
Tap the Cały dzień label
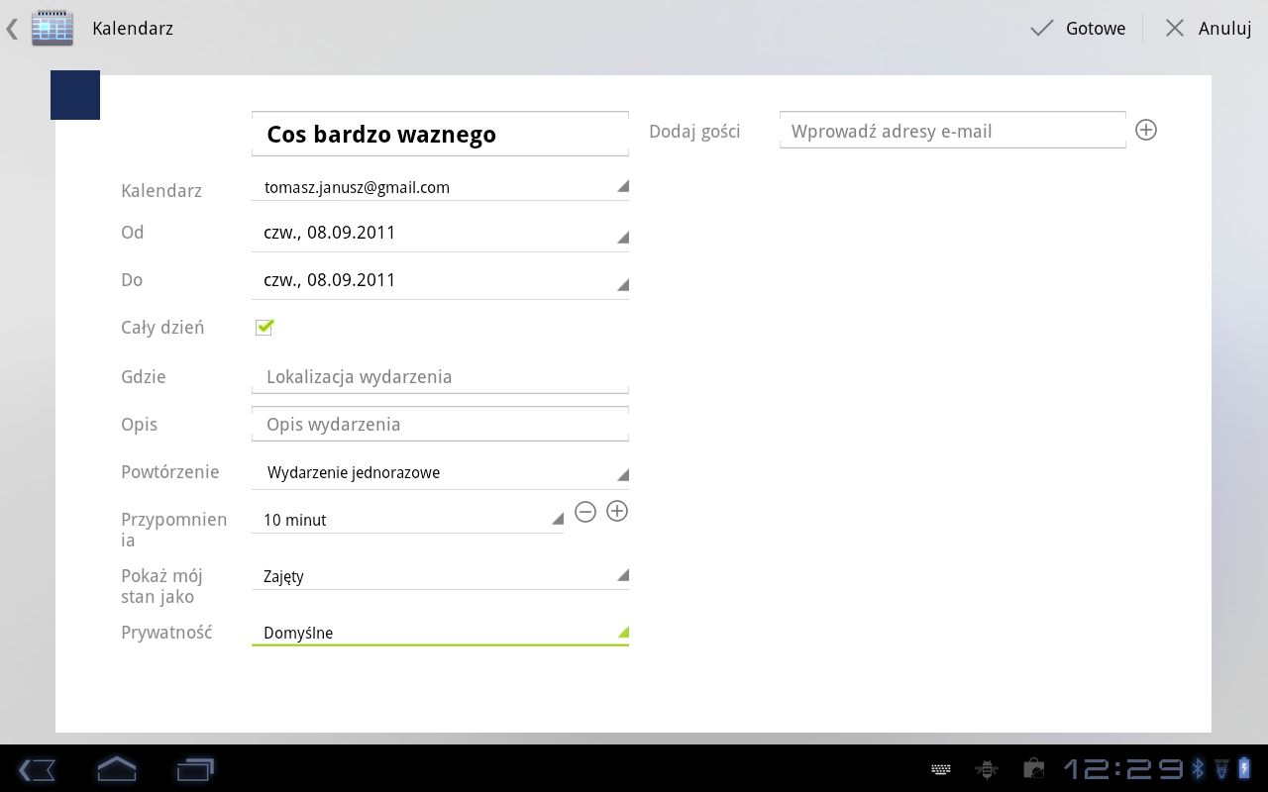click(162, 328)
